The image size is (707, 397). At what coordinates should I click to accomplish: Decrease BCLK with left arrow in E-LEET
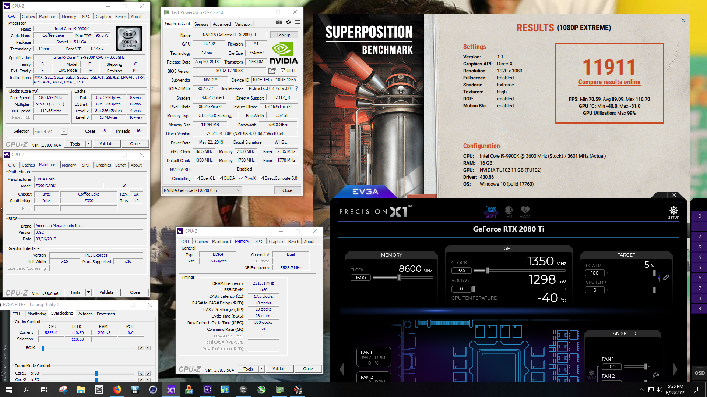141,348
